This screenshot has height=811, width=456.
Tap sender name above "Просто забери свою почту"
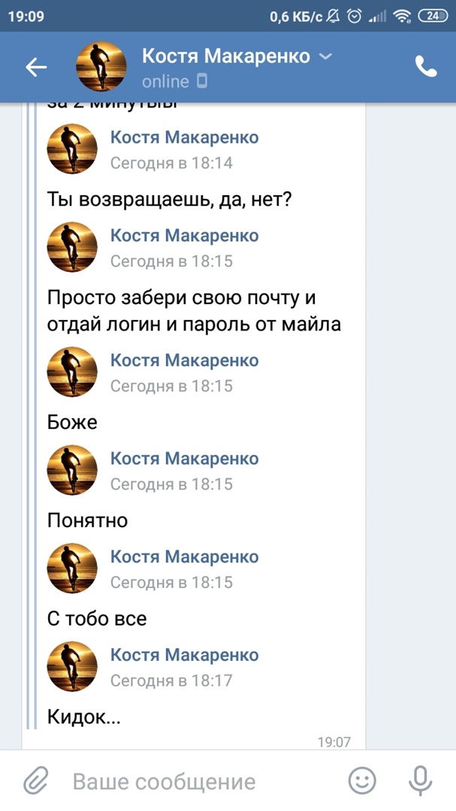click(184, 236)
